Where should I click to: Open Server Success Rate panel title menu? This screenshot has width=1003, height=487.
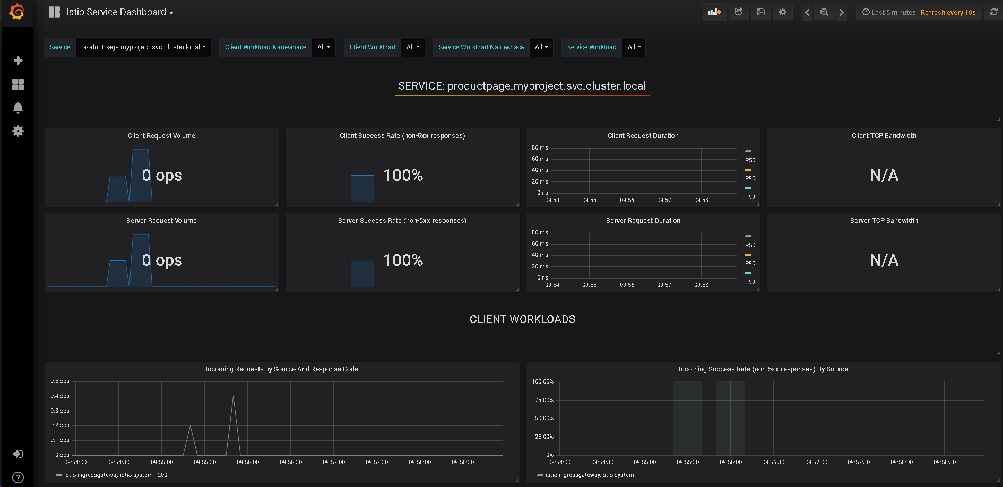point(402,221)
